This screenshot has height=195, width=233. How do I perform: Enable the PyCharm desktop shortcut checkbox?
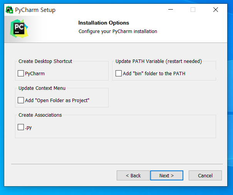point(21,73)
